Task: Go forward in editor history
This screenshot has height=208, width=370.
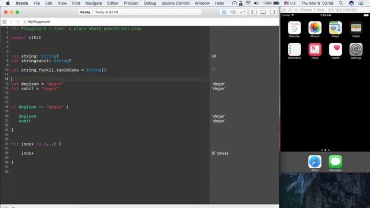Action: 17,22
